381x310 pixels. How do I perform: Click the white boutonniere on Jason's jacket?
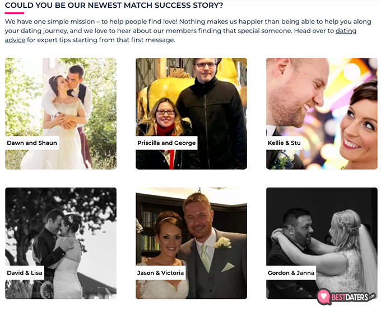click(222, 243)
